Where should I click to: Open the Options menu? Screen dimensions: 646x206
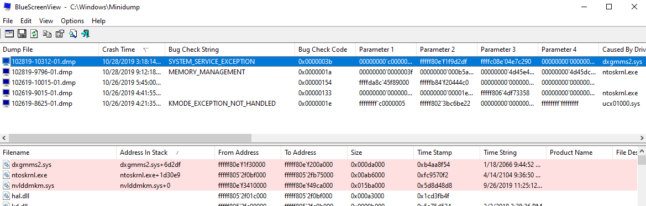(x=72, y=21)
